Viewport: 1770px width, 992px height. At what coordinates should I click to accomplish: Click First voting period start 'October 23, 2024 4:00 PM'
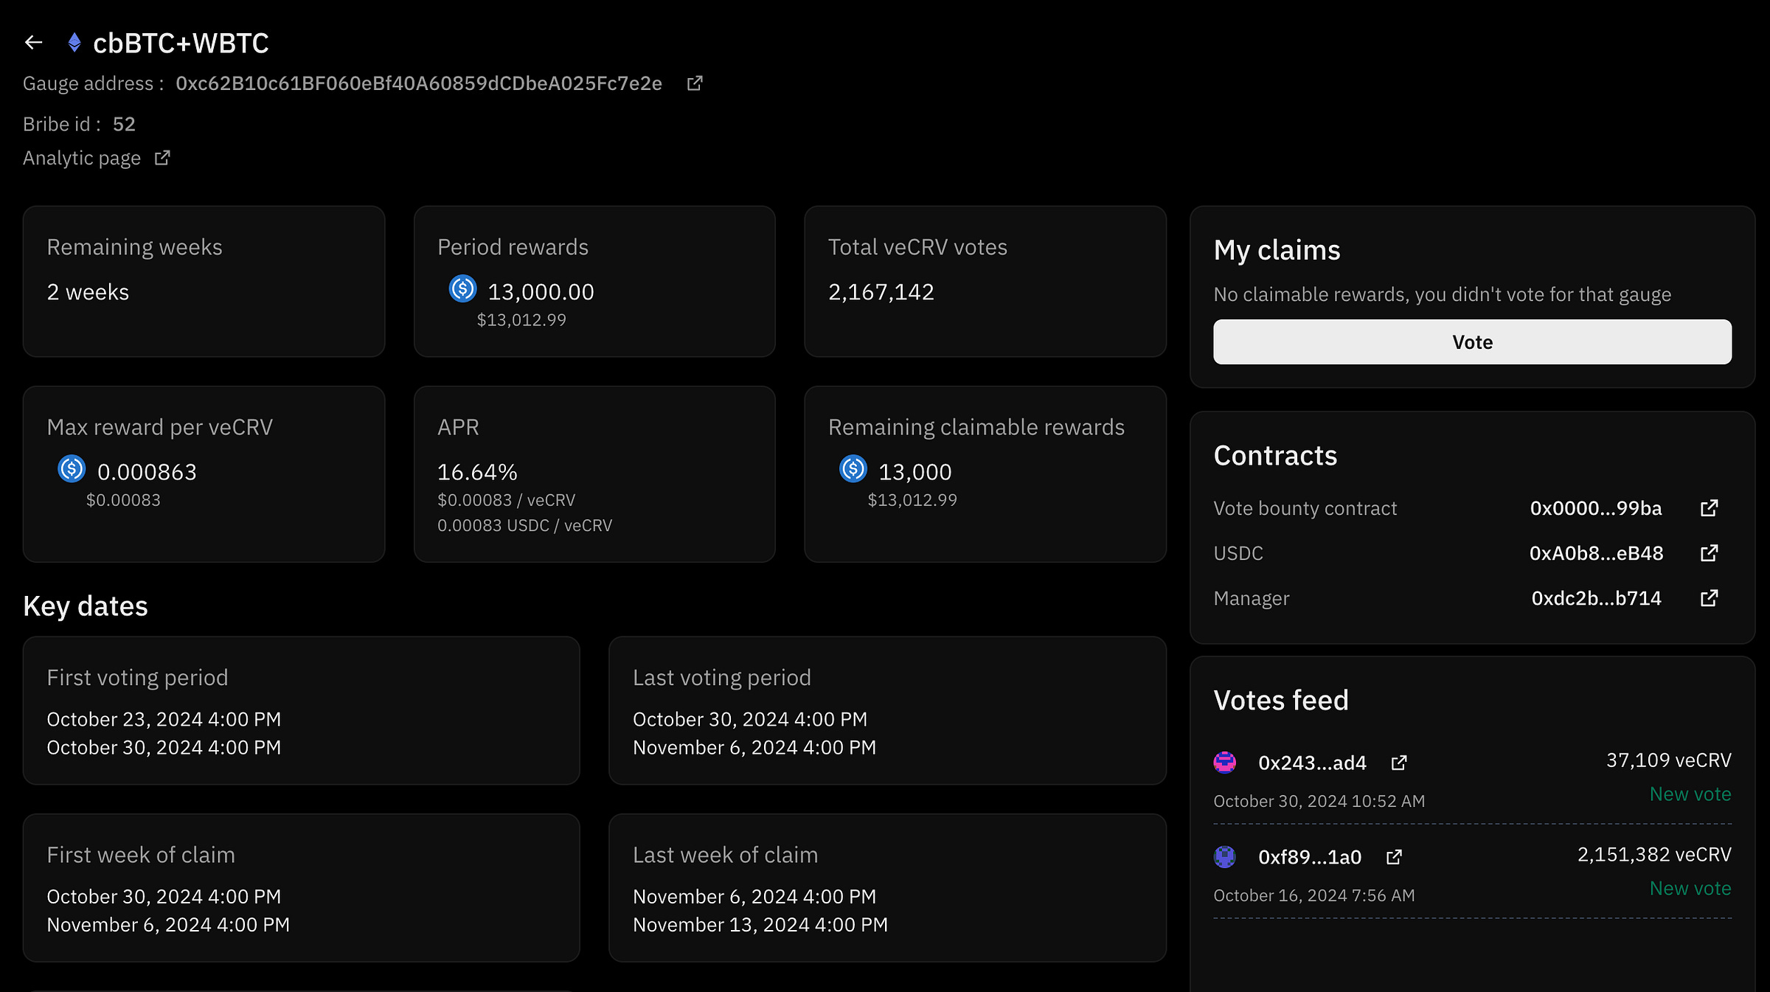point(164,719)
